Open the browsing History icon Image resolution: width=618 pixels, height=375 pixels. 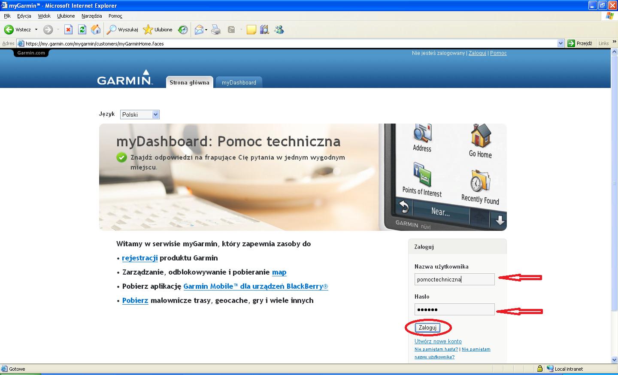[x=183, y=30]
